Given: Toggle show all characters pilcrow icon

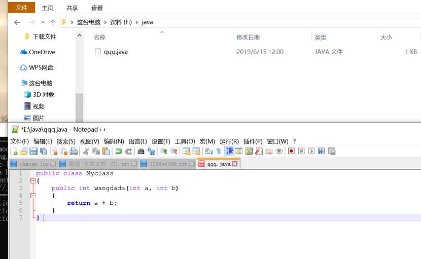Looking at the screenshot, I should [x=219, y=152].
